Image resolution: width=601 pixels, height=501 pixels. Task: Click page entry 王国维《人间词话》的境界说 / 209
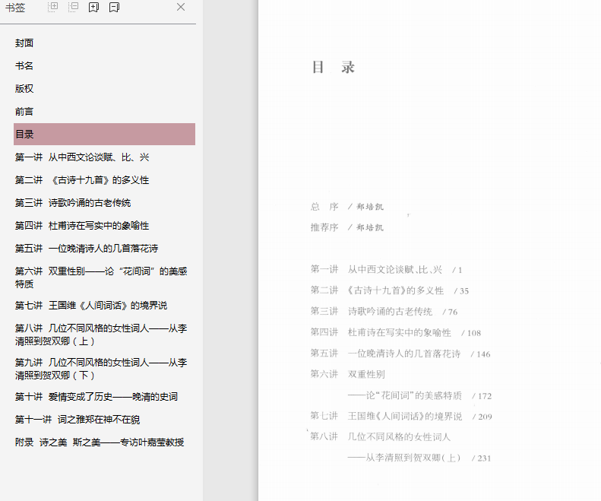[401, 416]
